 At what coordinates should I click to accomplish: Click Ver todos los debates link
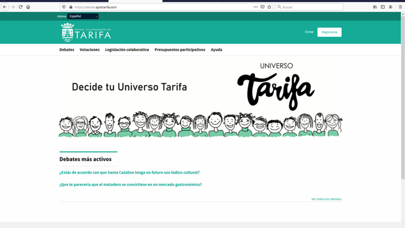pyautogui.click(x=326, y=199)
